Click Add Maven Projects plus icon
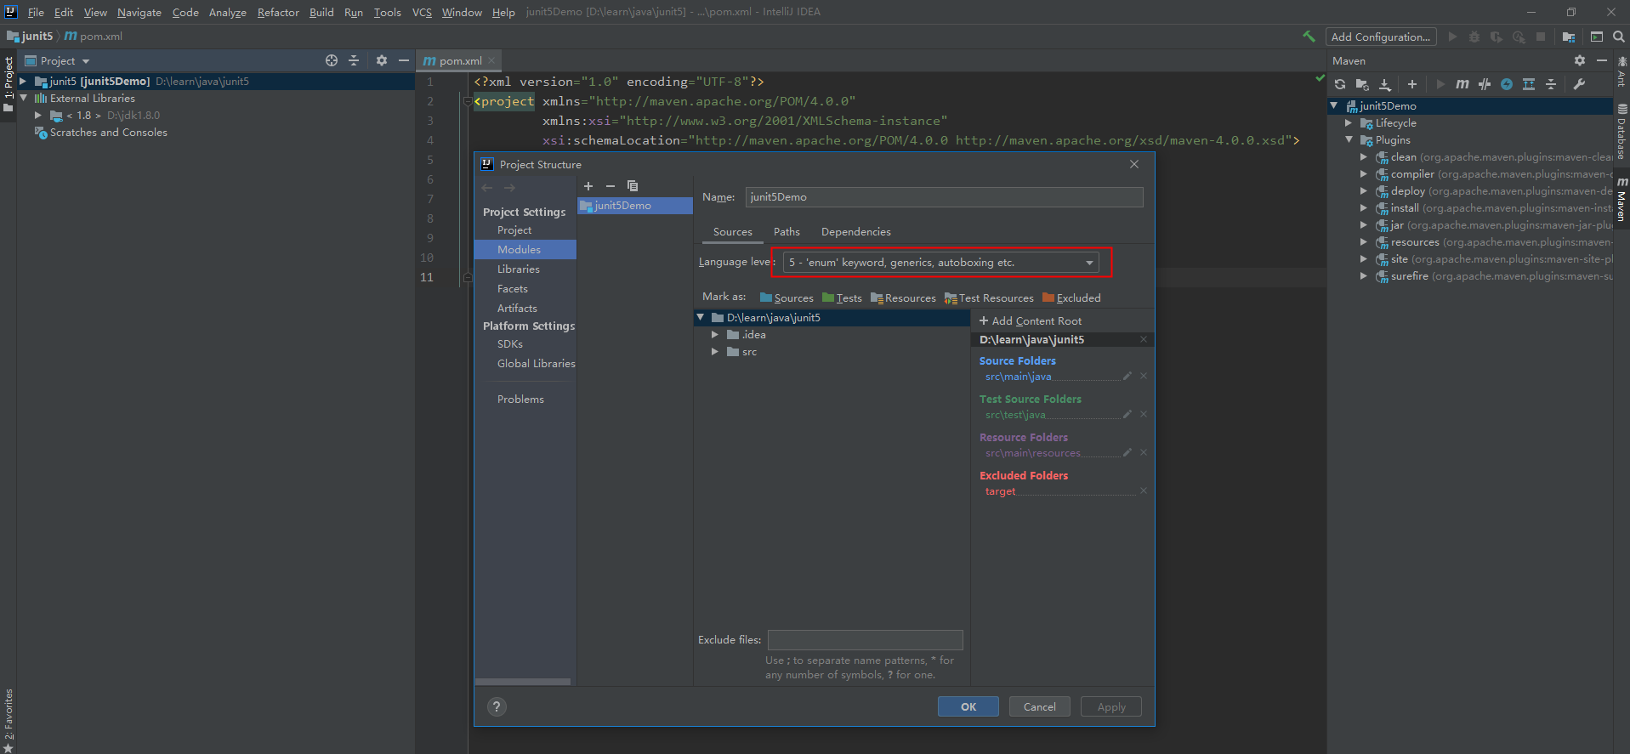1630x754 pixels. (1412, 84)
